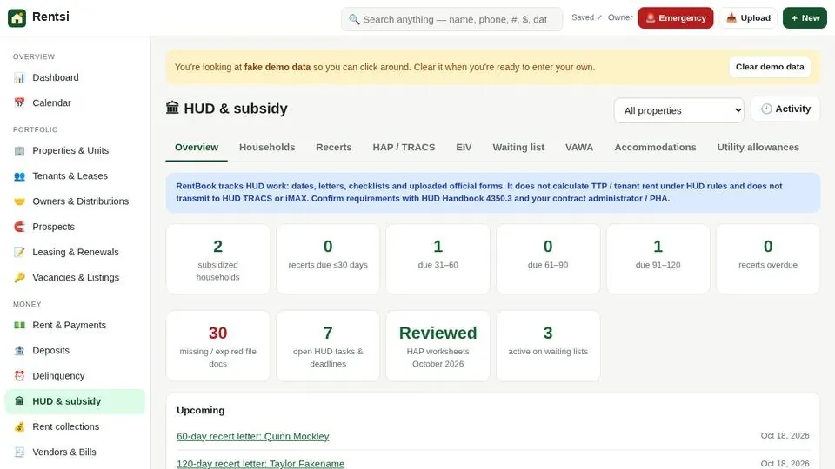Image resolution: width=835 pixels, height=469 pixels.
Task: Click the Clear demo data button
Action: (x=770, y=67)
